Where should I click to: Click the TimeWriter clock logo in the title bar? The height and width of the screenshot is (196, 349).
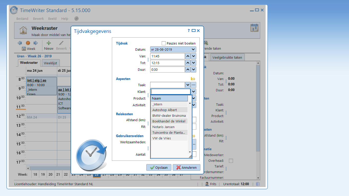(14, 10)
